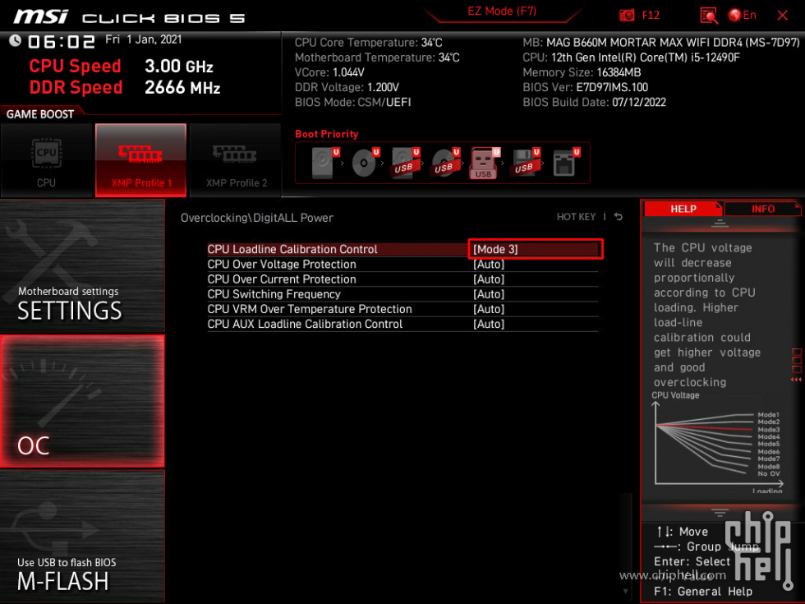
Task: Select the USB floppy boot device icon
Action: pyautogui.click(x=525, y=163)
